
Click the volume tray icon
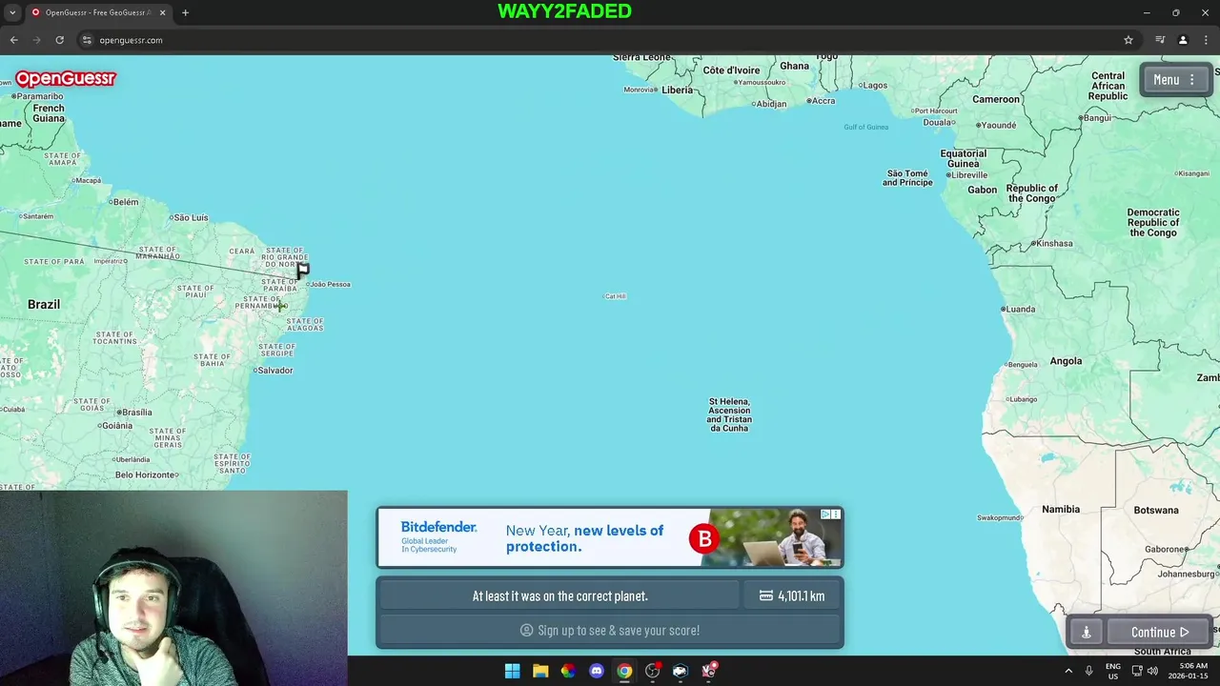pyautogui.click(x=1152, y=671)
